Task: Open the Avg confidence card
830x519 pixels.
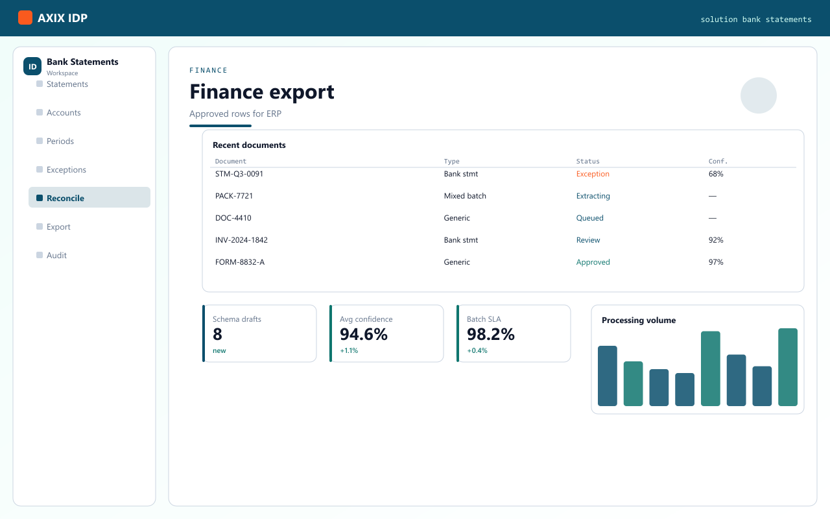Action: (386, 333)
